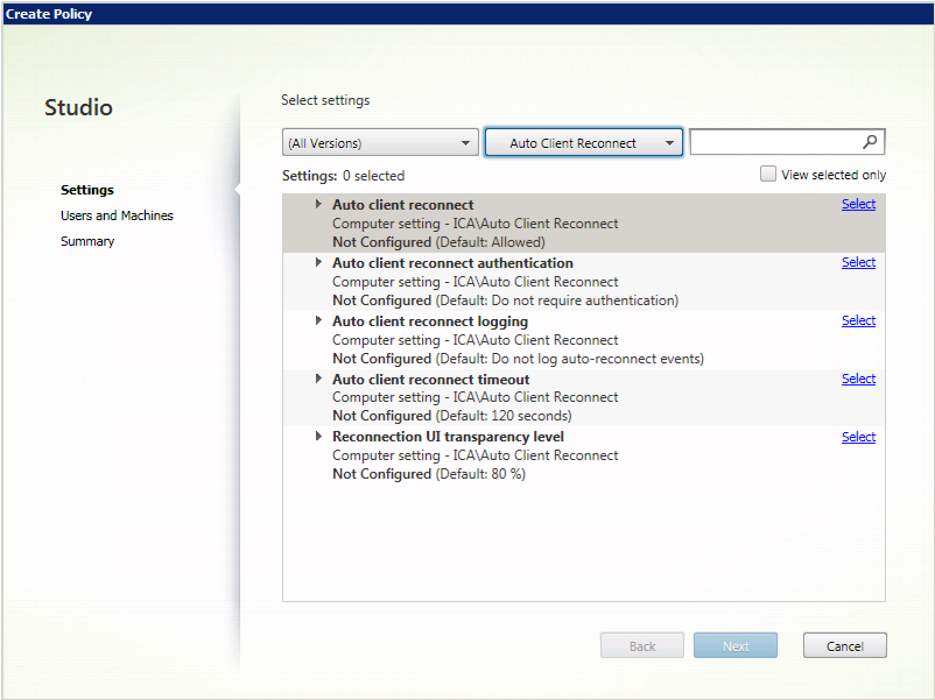Expand Reconnection UI transparency level details
This screenshot has width=935, height=700.
318,436
